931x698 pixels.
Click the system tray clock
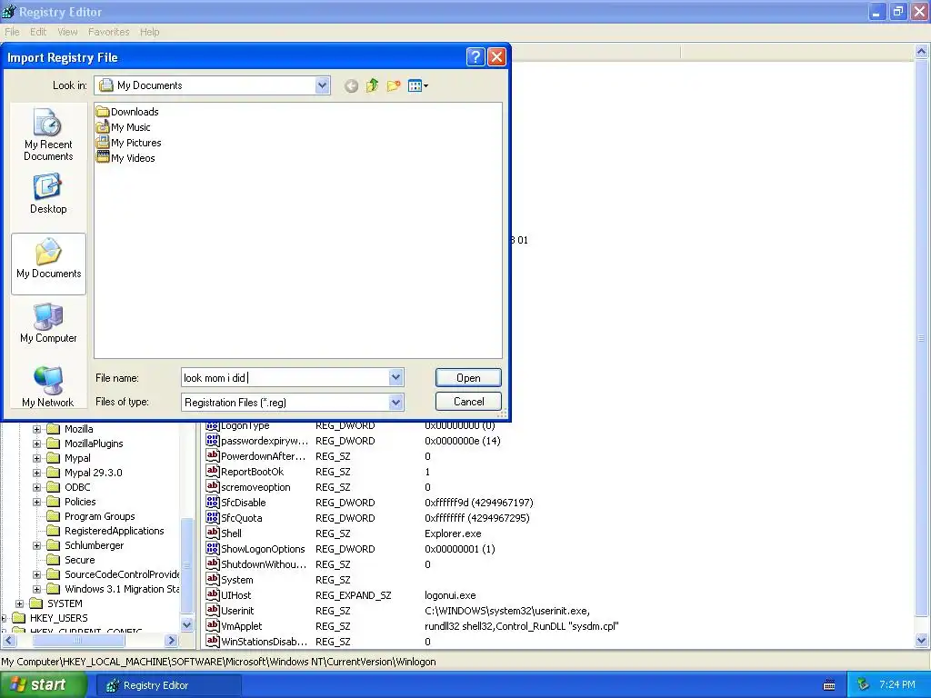pyautogui.click(x=897, y=684)
